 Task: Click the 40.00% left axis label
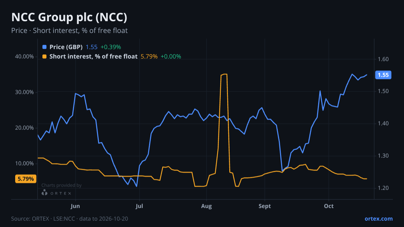click(25, 56)
